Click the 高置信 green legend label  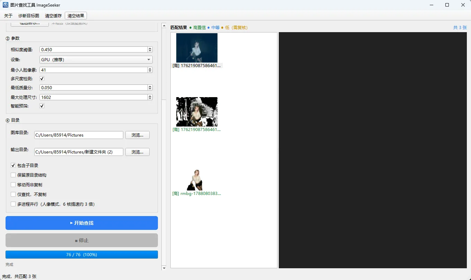[199, 28]
